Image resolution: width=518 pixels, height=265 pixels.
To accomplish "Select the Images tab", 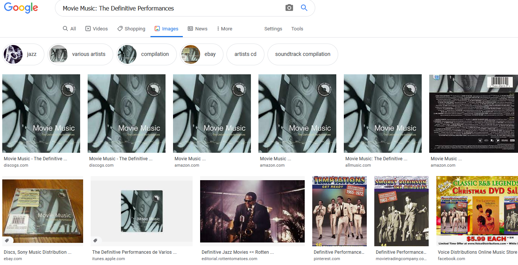I will 166,29.
